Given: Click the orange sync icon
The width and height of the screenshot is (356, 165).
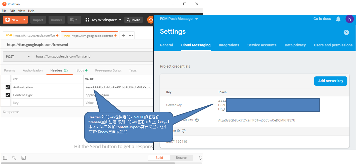Looking at the screenshot, I should [151, 20].
